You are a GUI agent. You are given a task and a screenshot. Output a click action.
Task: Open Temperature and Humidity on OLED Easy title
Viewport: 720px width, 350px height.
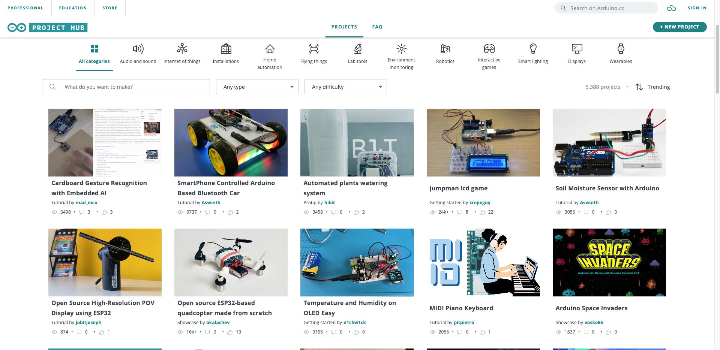[x=349, y=308]
